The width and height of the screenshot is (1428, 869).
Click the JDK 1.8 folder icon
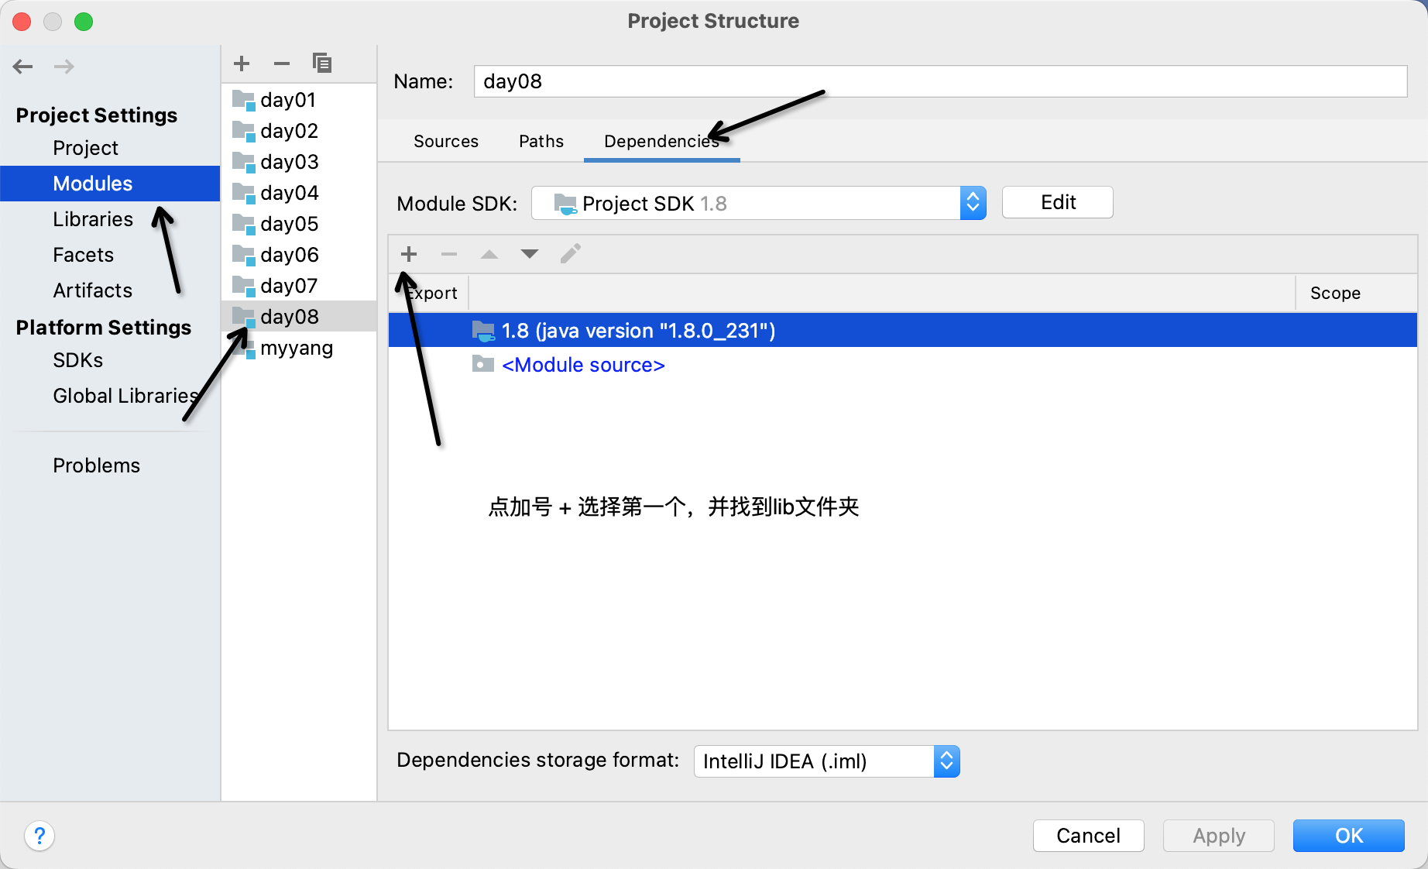[483, 331]
